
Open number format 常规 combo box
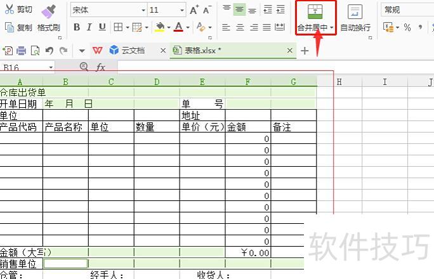[407, 10]
